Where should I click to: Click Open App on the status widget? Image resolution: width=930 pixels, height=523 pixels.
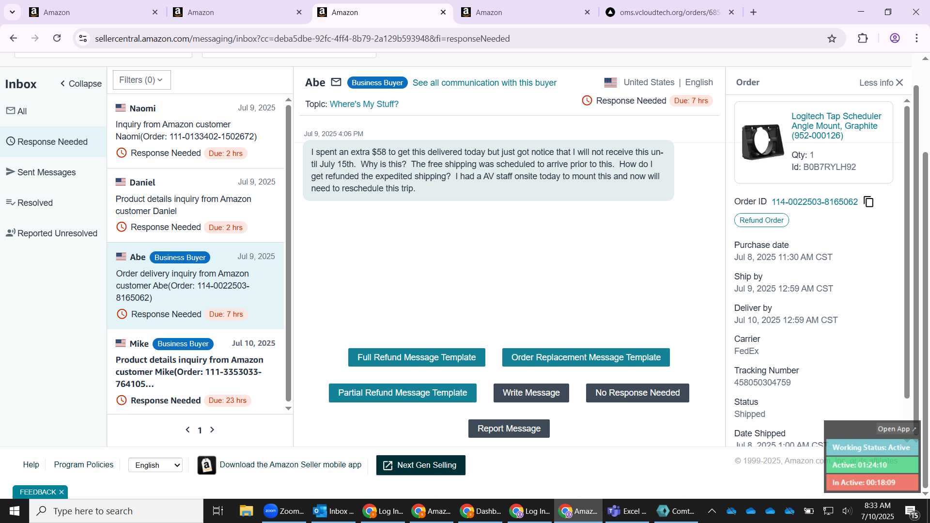coord(897,429)
